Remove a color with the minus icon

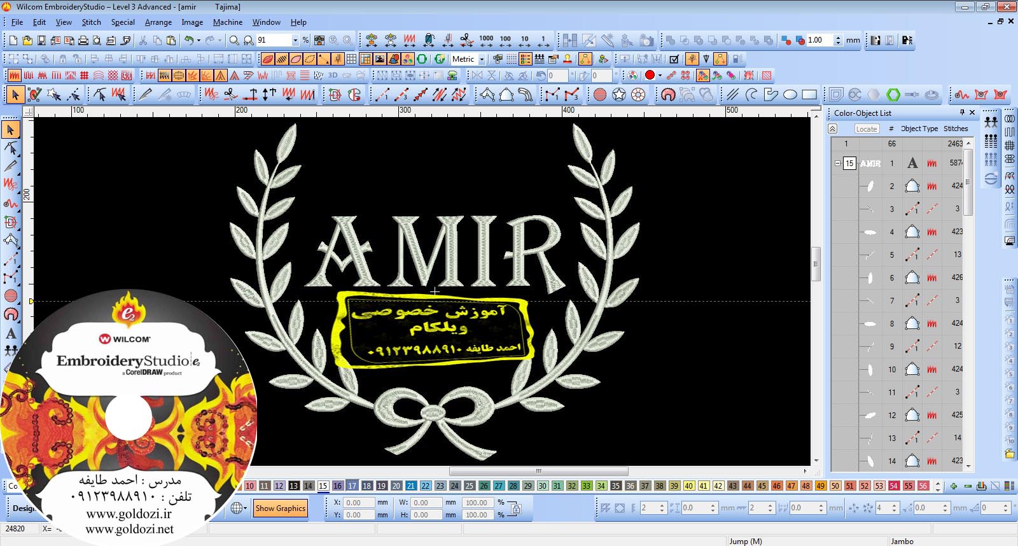coord(968,486)
